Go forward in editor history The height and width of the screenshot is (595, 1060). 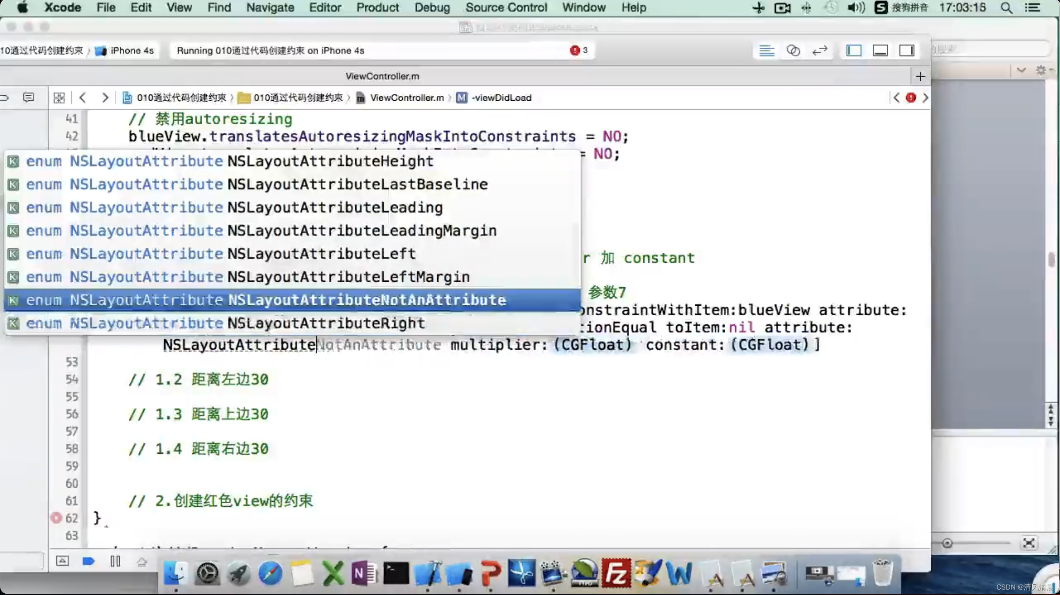105,98
